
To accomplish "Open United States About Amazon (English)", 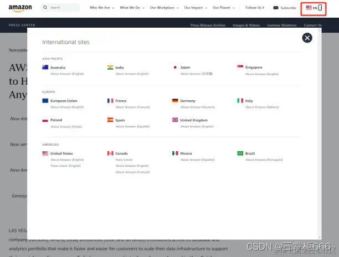I will pos(67,160).
